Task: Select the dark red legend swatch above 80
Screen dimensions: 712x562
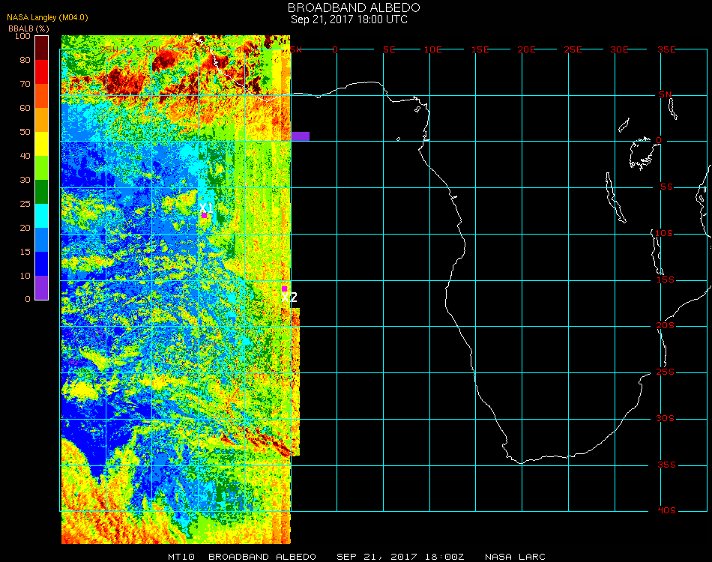Action: pyautogui.click(x=42, y=47)
